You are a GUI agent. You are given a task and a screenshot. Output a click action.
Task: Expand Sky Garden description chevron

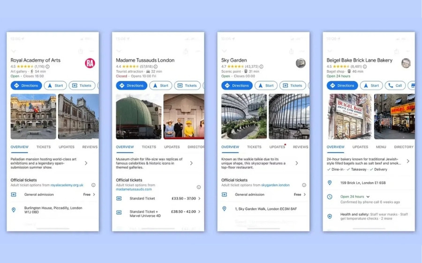pyautogui.click(x=297, y=163)
